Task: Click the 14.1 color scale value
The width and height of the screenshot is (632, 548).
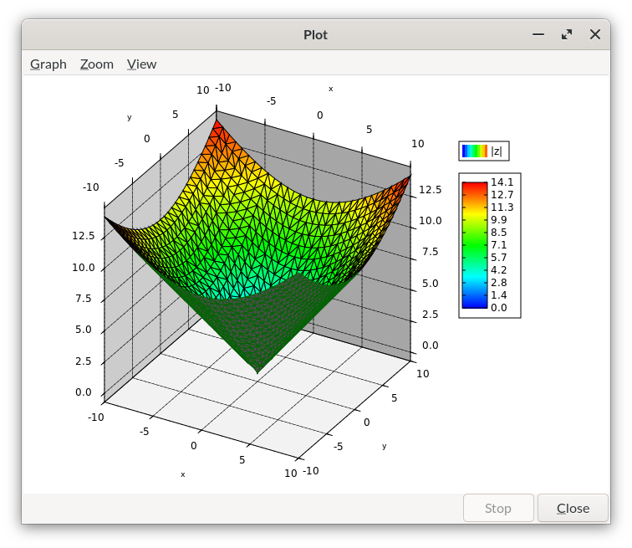Action: coord(502,182)
